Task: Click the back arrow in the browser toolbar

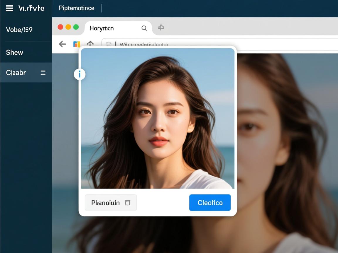Action: coord(62,44)
